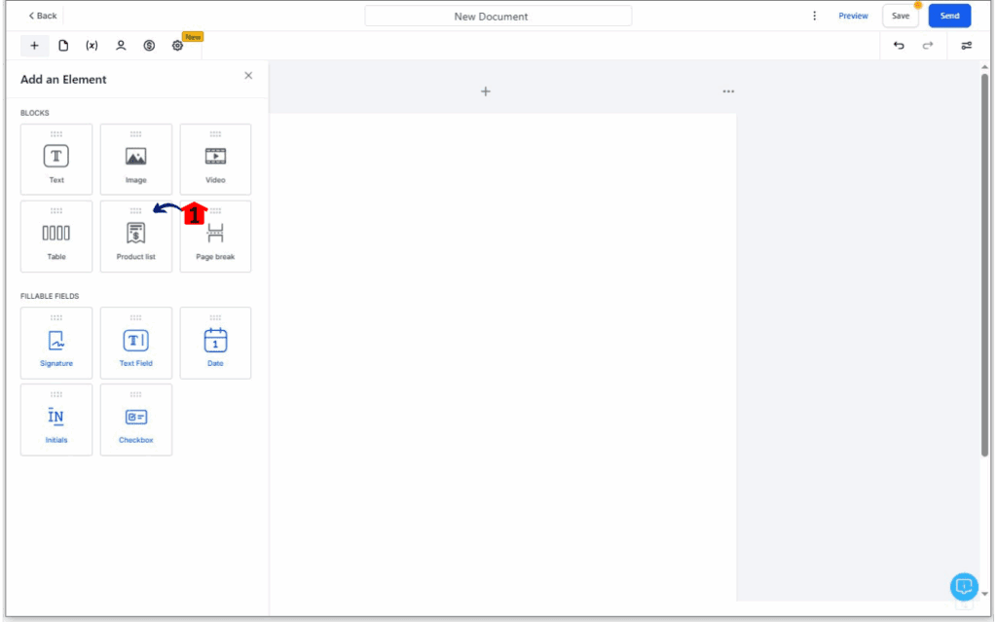Open the help chat bubble icon
This screenshot has width=997, height=622.
pyautogui.click(x=963, y=586)
